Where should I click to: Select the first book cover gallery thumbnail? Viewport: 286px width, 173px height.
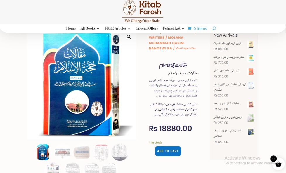click(43, 152)
